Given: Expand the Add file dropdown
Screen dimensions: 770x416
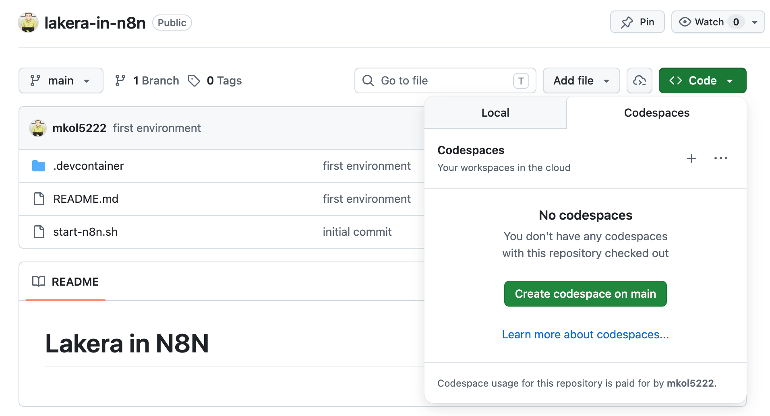Looking at the screenshot, I should (x=581, y=80).
